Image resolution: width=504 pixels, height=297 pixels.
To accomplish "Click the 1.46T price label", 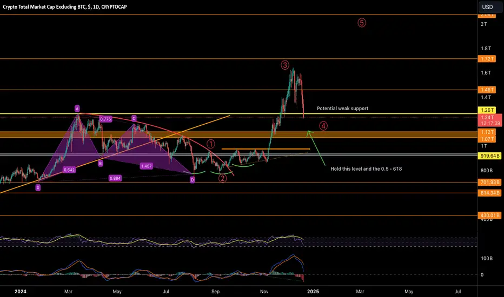I will click(x=487, y=90).
